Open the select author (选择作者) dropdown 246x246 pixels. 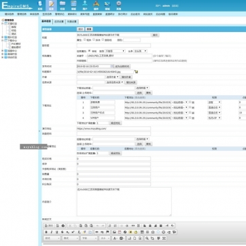[x=113, y=77]
